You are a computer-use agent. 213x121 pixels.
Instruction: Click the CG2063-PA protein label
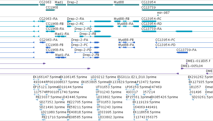tap(49, 40)
